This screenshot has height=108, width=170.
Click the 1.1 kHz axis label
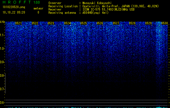click(2, 35)
